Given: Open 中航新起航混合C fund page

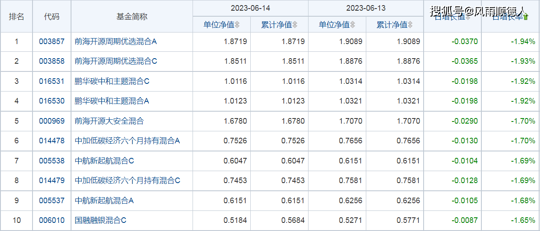Looking at the screenshot, I should [104, 161].
